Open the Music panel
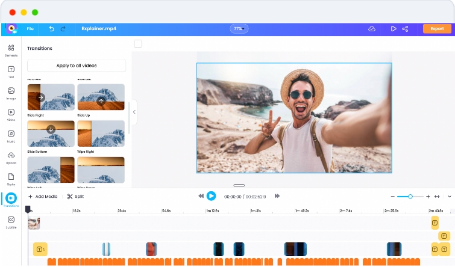Viewport: 455px width, 267px height. pyautogui.click(x=11, y=134)
